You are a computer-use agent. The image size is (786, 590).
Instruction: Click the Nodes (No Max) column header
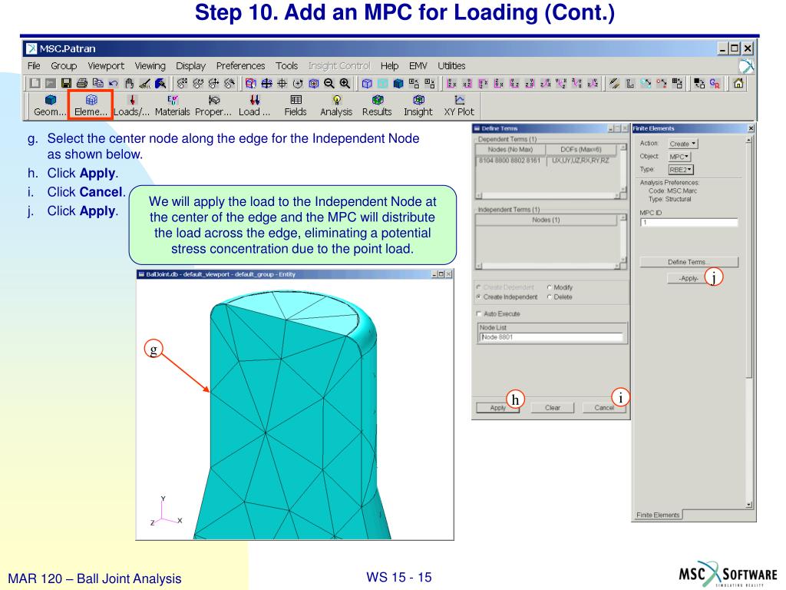click(510, 150)
